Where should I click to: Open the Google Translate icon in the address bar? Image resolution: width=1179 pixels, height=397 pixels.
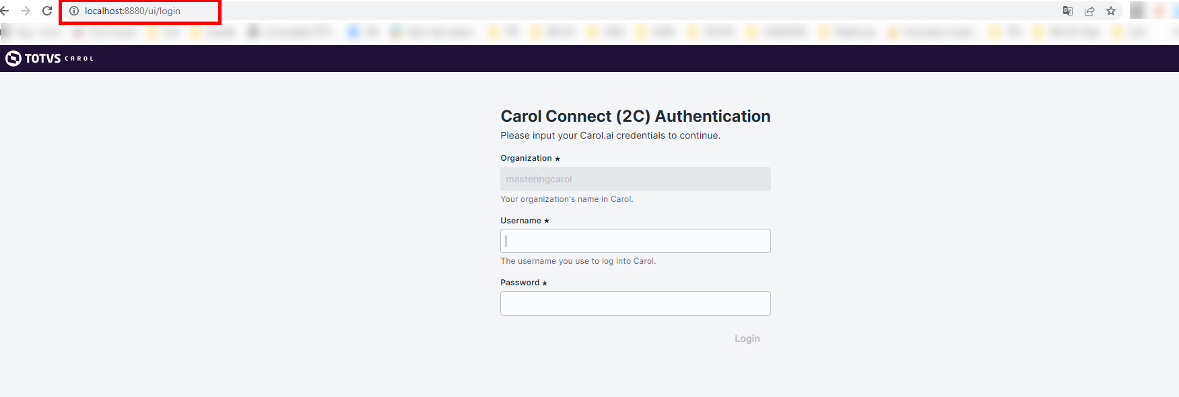point(1068,11)
